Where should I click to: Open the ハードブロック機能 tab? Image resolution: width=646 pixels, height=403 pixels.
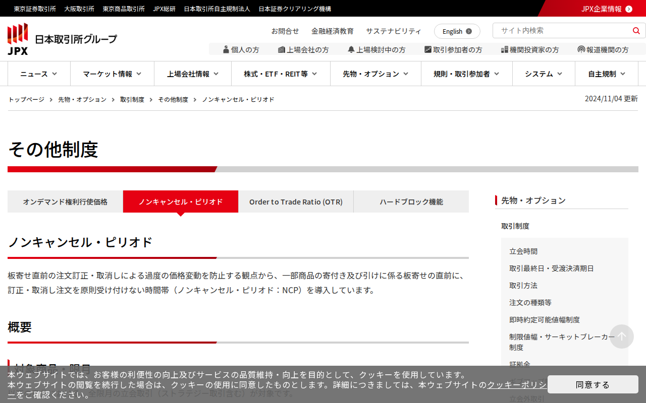click(x=411, y=201)
